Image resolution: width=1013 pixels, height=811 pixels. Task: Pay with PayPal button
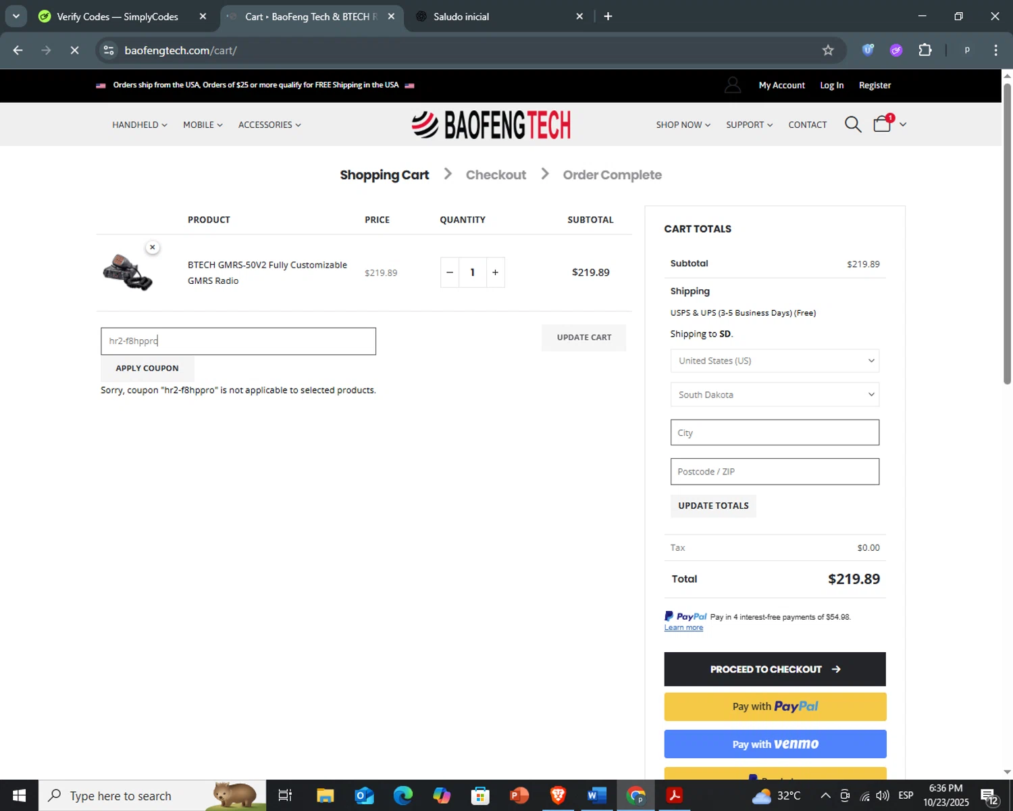pyautogui.click(x=775, y=706)
